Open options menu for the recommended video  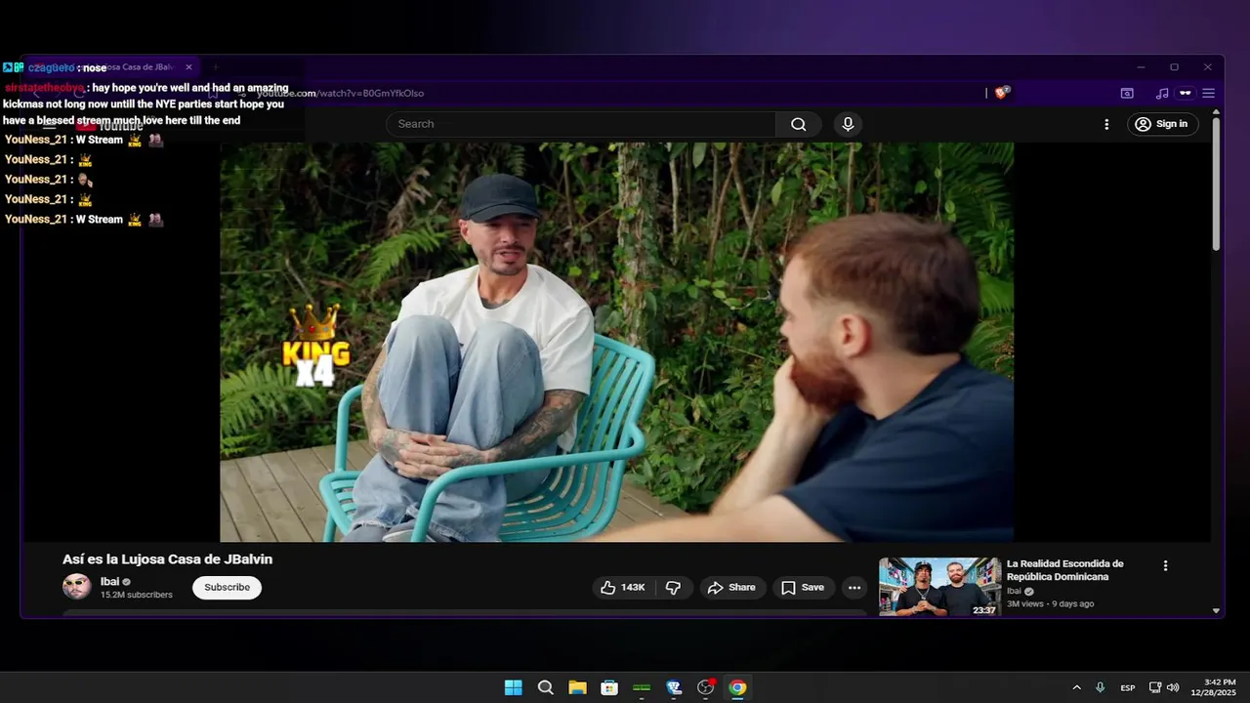[1165, 565]
